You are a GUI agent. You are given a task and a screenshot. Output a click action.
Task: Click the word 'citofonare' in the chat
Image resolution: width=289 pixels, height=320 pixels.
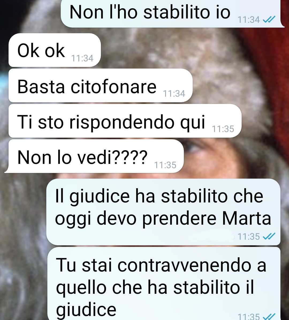click(x=113, y=87)
